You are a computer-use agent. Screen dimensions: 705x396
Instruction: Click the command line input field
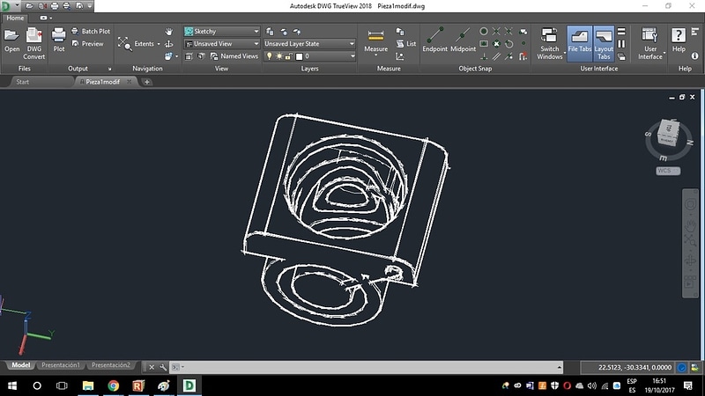(367, 367)
